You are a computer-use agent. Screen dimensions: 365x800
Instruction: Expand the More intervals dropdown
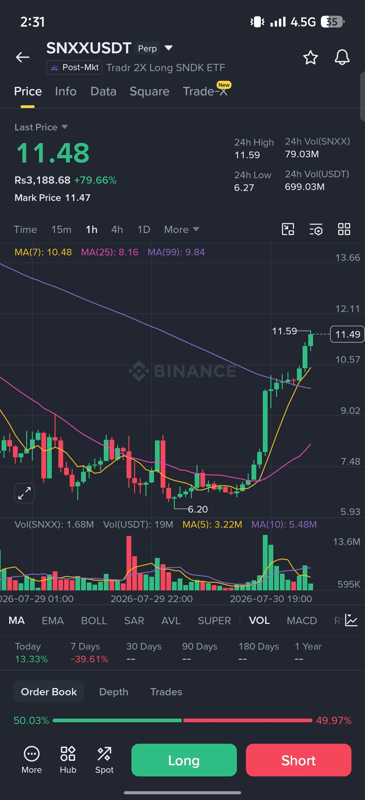(182, 230)
